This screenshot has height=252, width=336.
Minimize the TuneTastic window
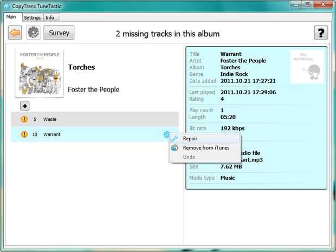coord(296,4)
